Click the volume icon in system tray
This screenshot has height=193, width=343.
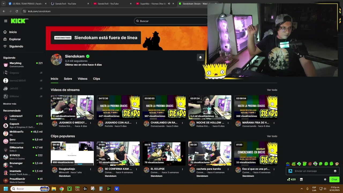point(325,189)
